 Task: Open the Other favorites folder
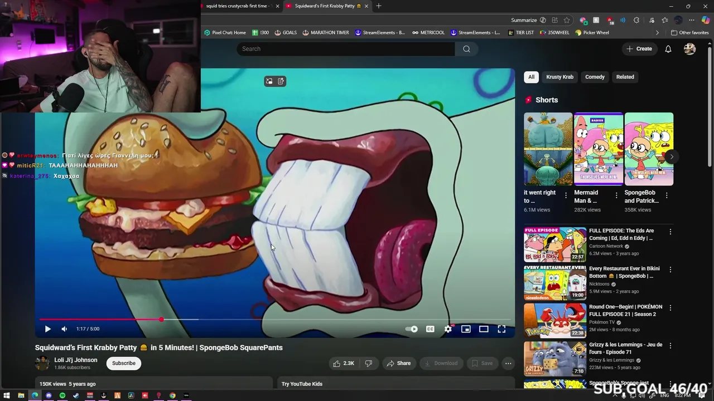[690, 32]
